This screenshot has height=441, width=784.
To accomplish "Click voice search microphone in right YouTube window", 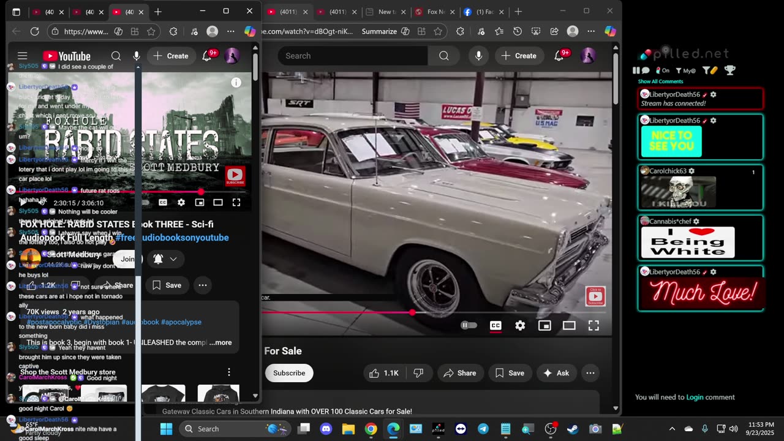I will click(478, 56).
